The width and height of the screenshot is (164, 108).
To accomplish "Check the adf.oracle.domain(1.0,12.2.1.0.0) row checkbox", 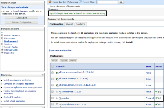I will click(x=52, y=79).
